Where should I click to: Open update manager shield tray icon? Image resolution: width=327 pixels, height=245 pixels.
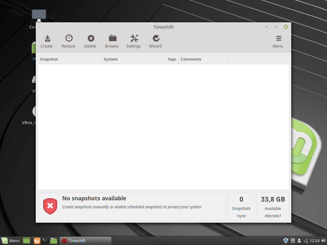[x=286, y=241]
